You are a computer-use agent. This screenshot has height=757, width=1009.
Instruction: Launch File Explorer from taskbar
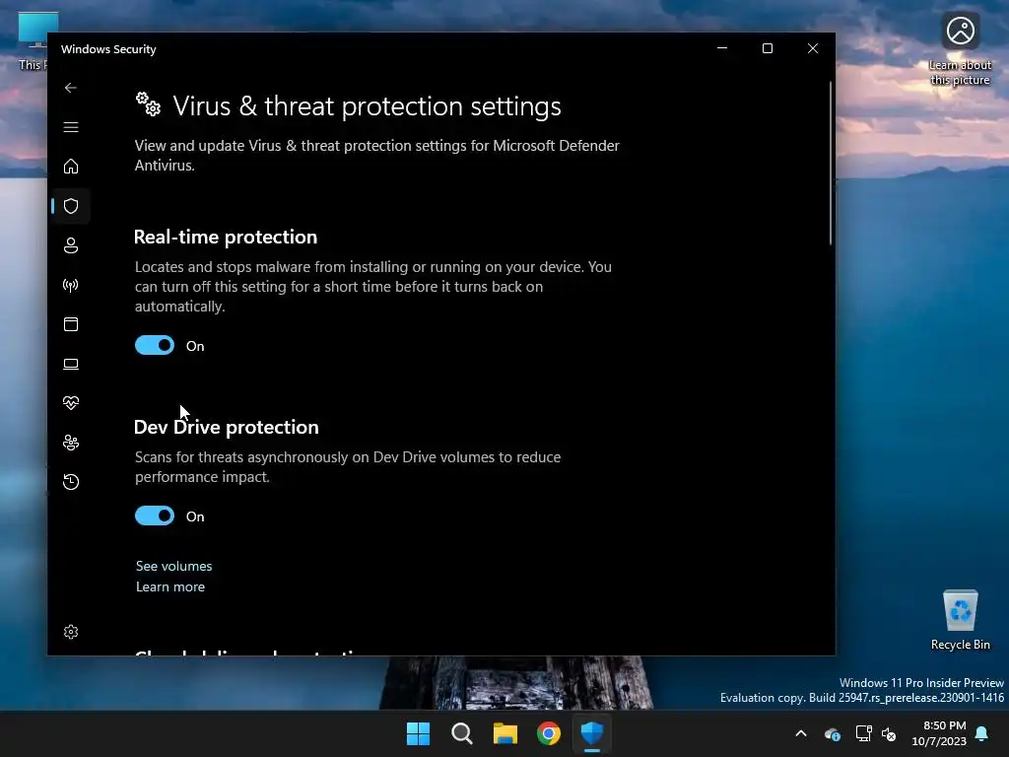click(505, 733)
